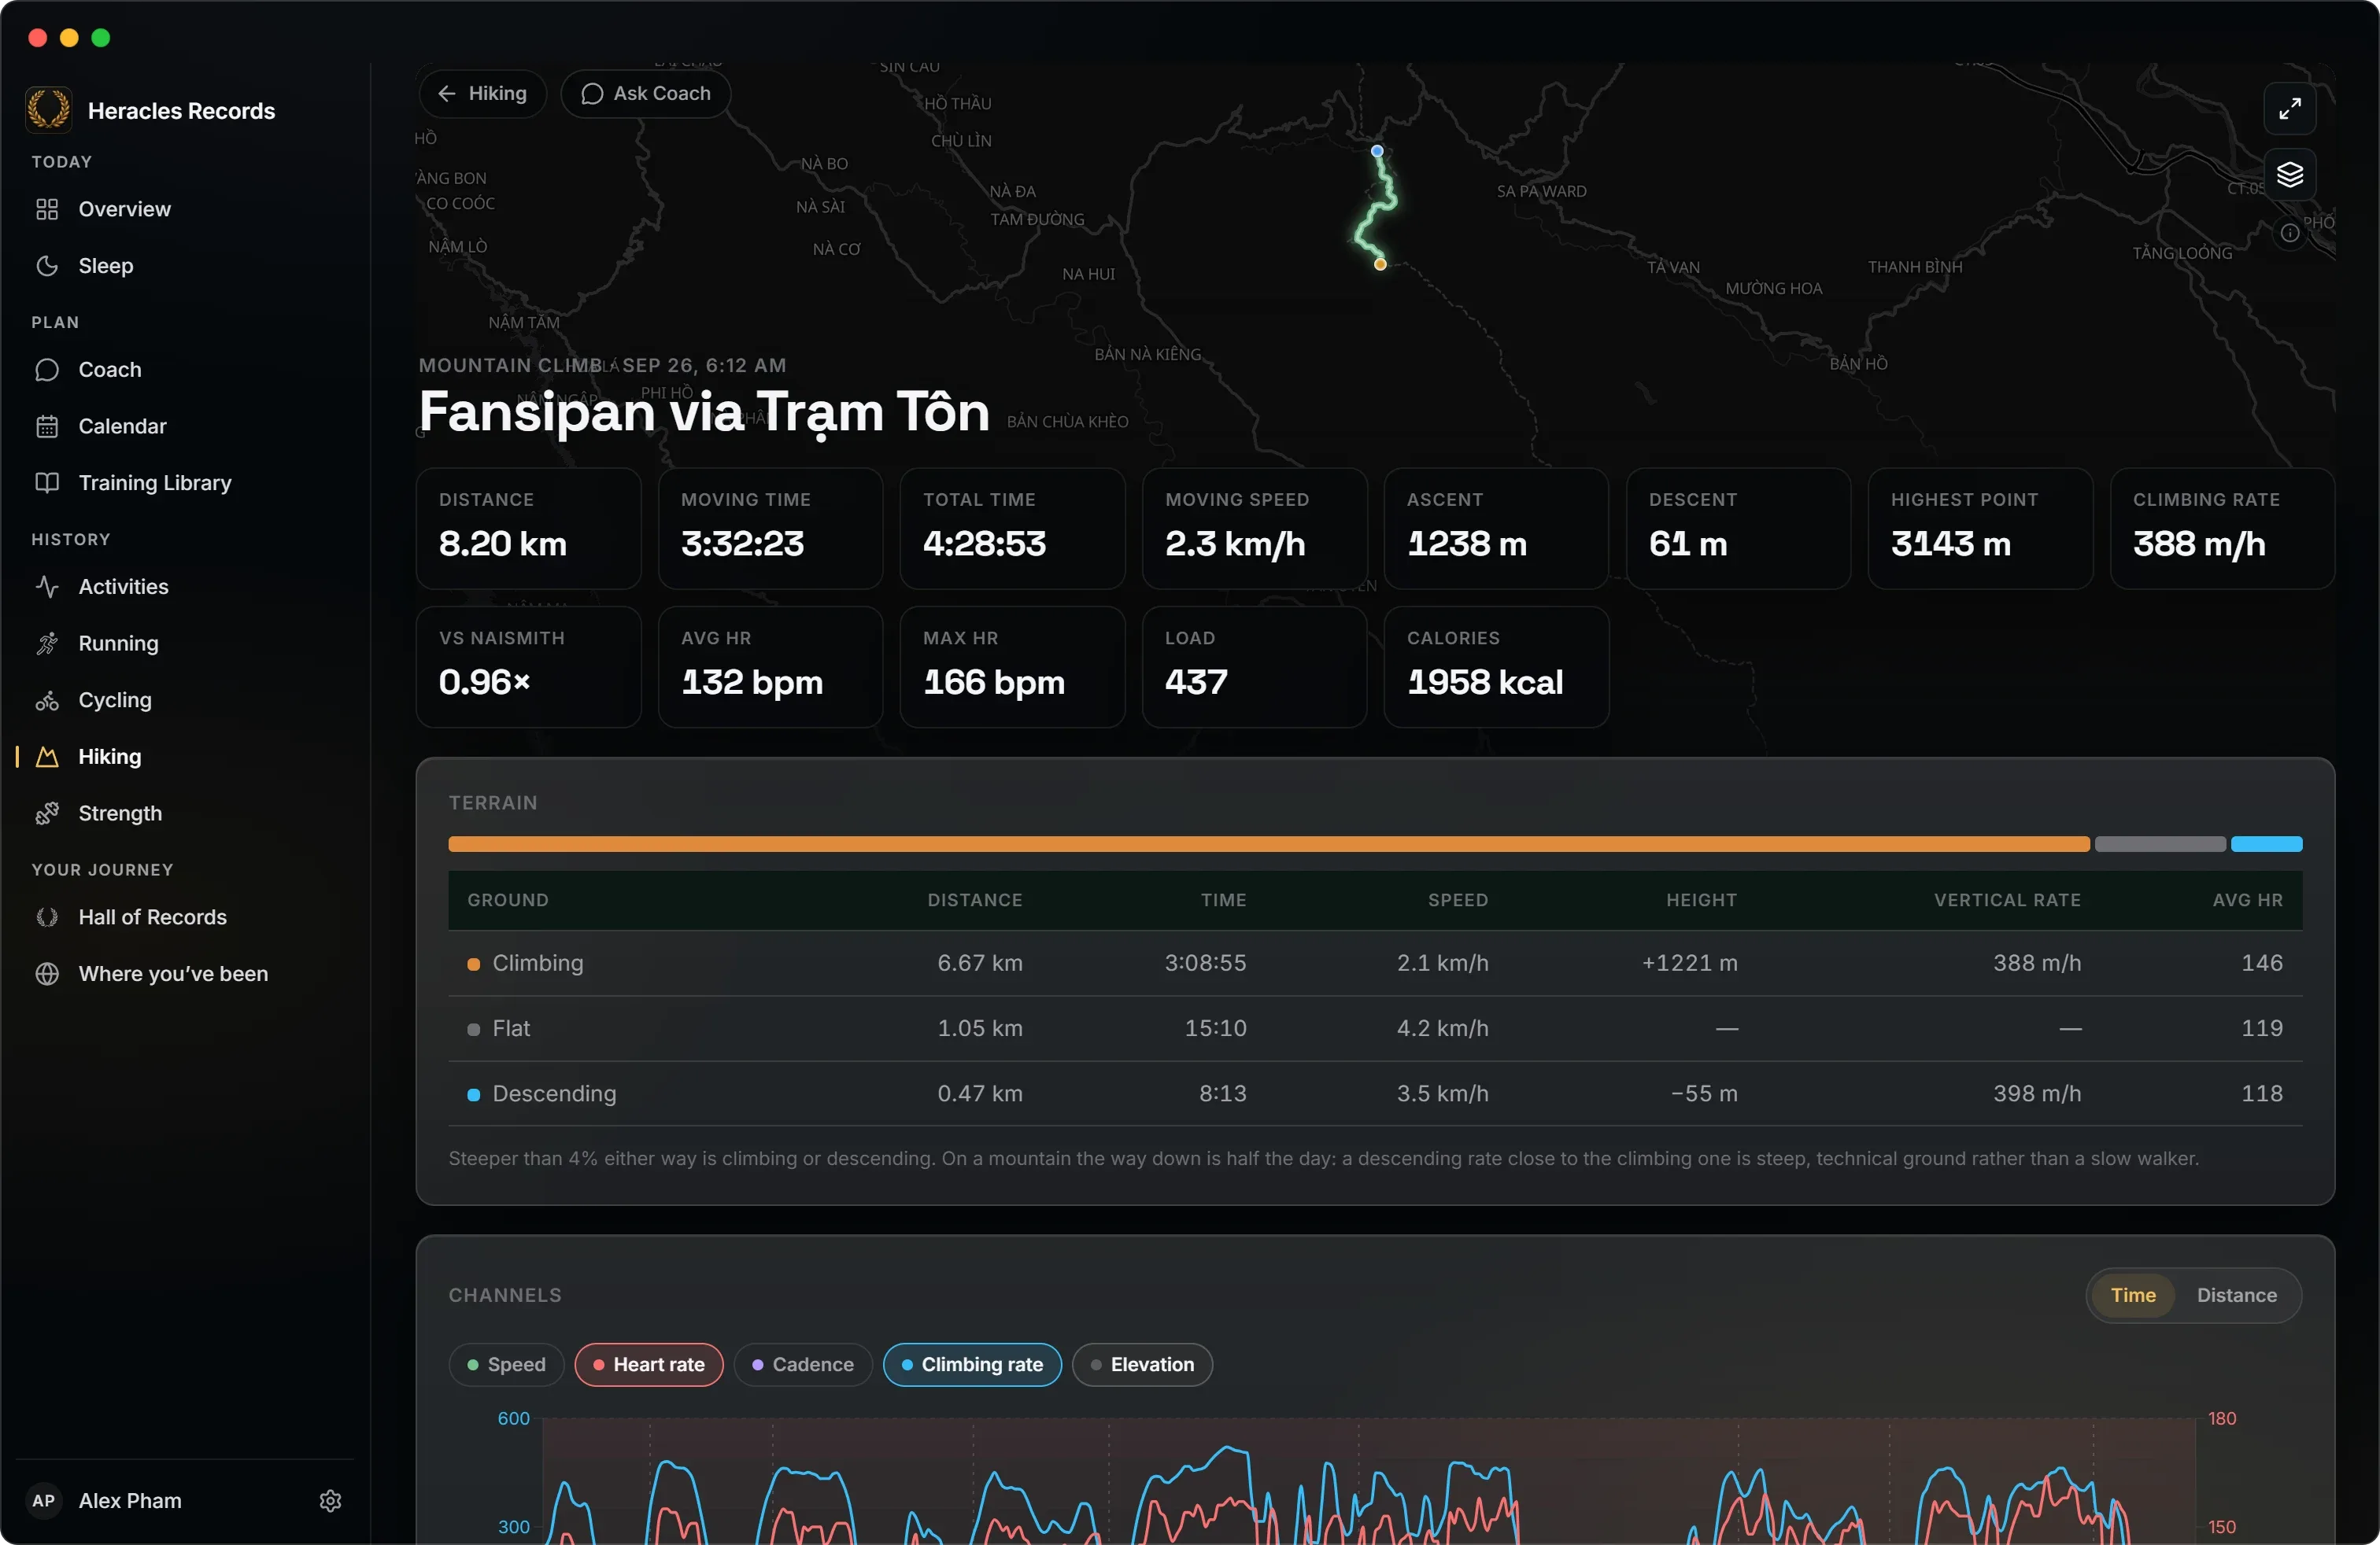Show map info attribution icon

click(2290, 233)
